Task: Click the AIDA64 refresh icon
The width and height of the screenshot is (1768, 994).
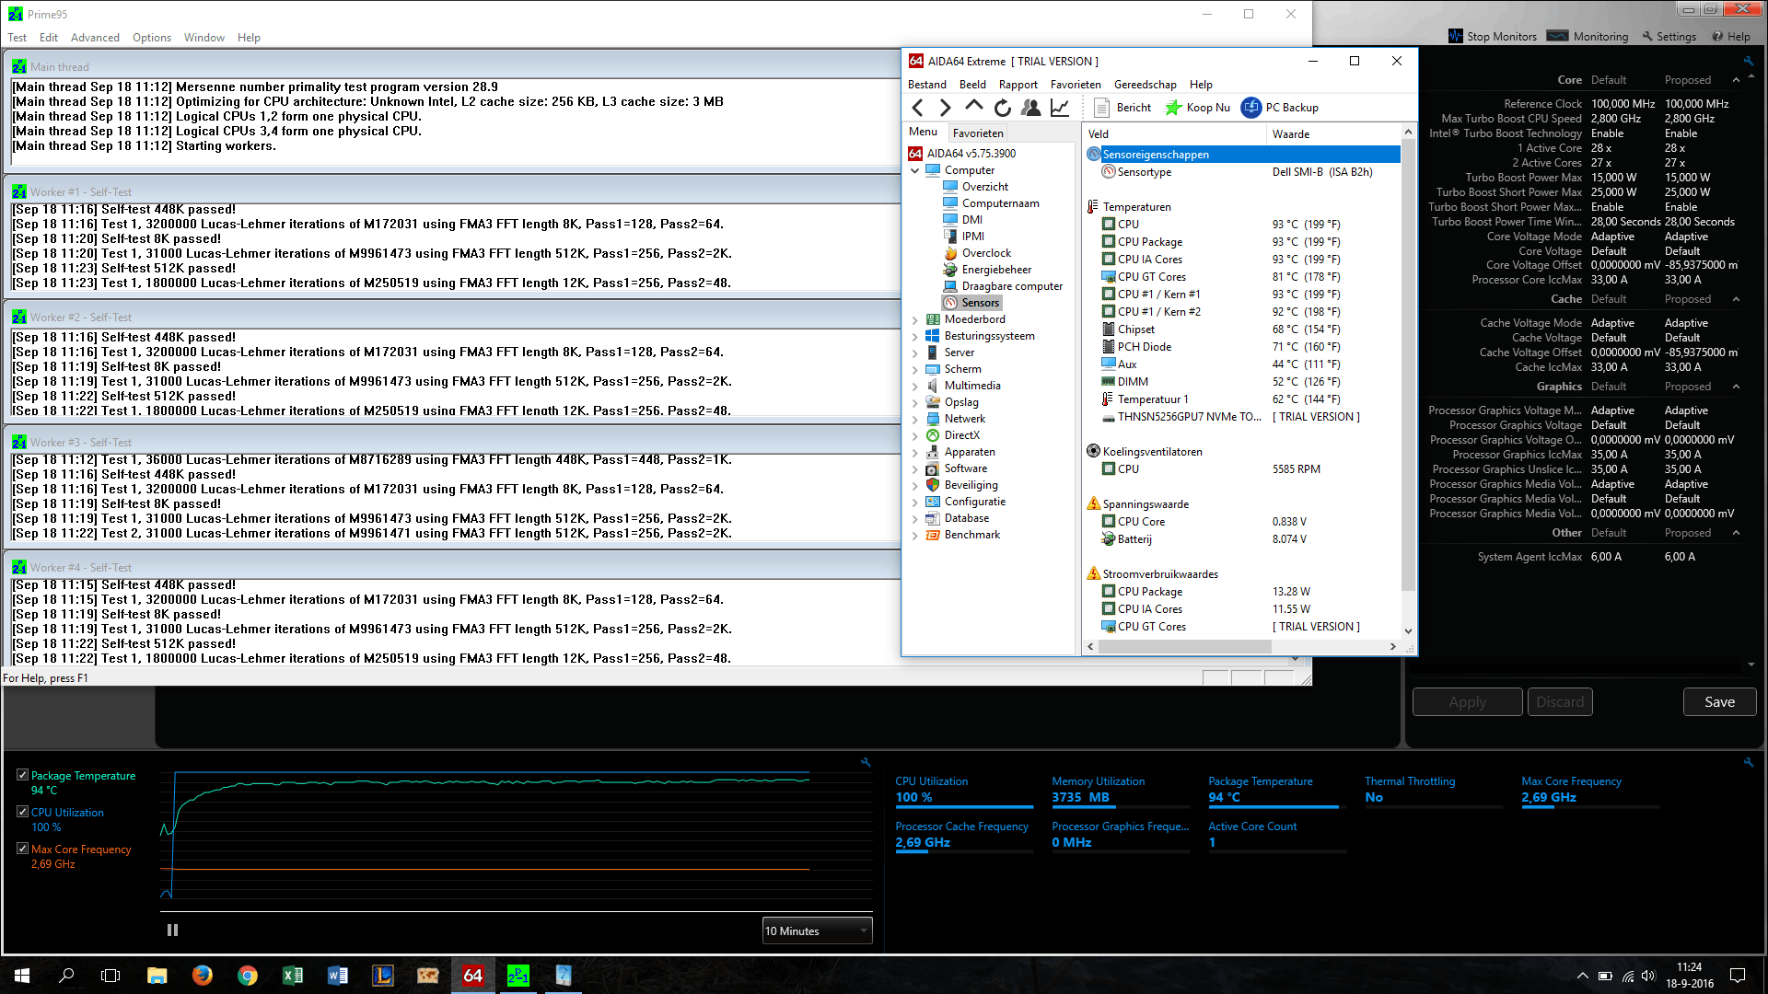Action: pos(1003,108)
